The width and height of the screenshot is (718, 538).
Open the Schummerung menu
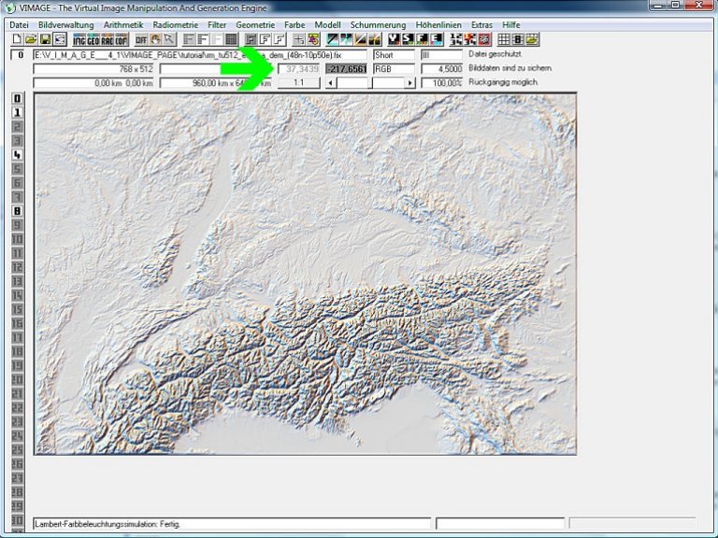click(x=378, y=24)
